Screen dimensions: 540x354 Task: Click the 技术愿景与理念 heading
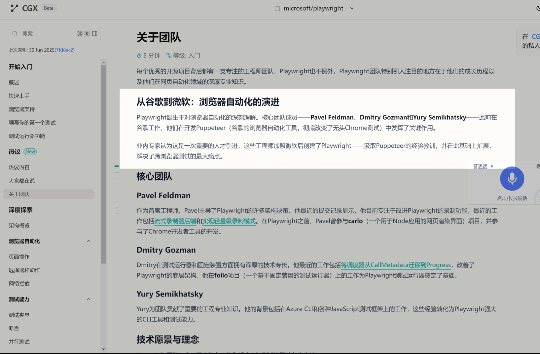167,340
